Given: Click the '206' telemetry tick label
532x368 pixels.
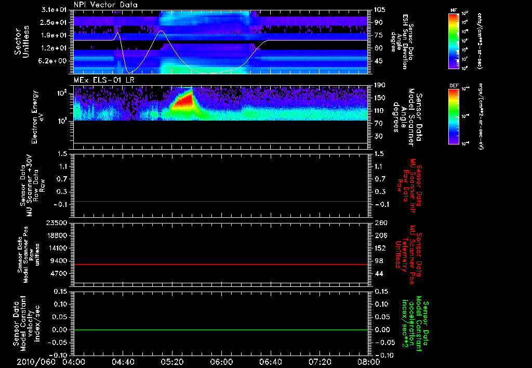Looking at the screenshot, I should (x=380, y=235).
